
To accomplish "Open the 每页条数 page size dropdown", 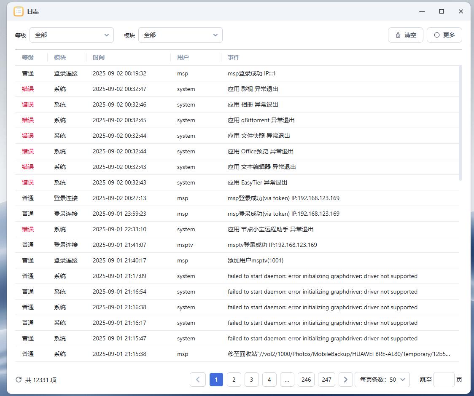I will coord(382,380).
